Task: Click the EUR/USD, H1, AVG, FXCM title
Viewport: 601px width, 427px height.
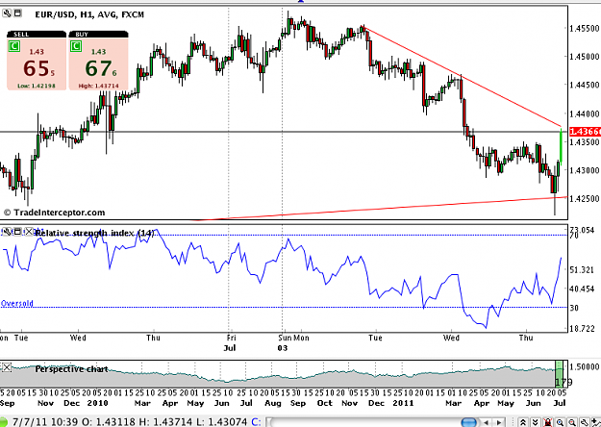Action: tap(89, 15)
